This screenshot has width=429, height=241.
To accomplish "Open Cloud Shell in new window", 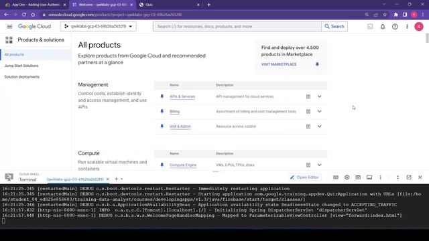I will (409, 177).
